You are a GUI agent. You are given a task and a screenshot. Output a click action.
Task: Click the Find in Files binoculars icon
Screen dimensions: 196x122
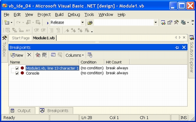90,23
